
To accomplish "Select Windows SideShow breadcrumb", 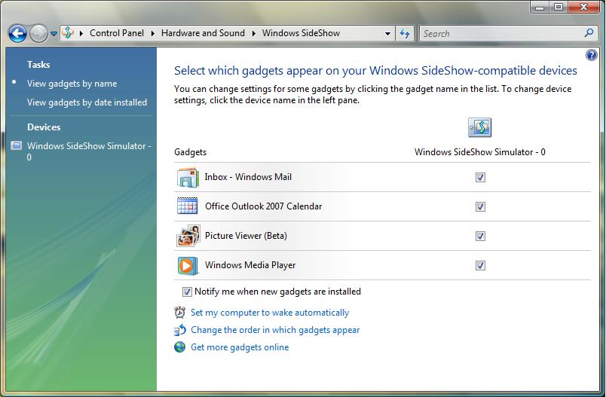I will [301, 33].
